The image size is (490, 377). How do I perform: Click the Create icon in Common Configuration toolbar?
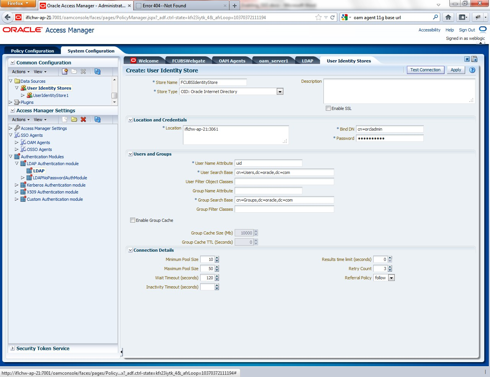coord(65,72)
